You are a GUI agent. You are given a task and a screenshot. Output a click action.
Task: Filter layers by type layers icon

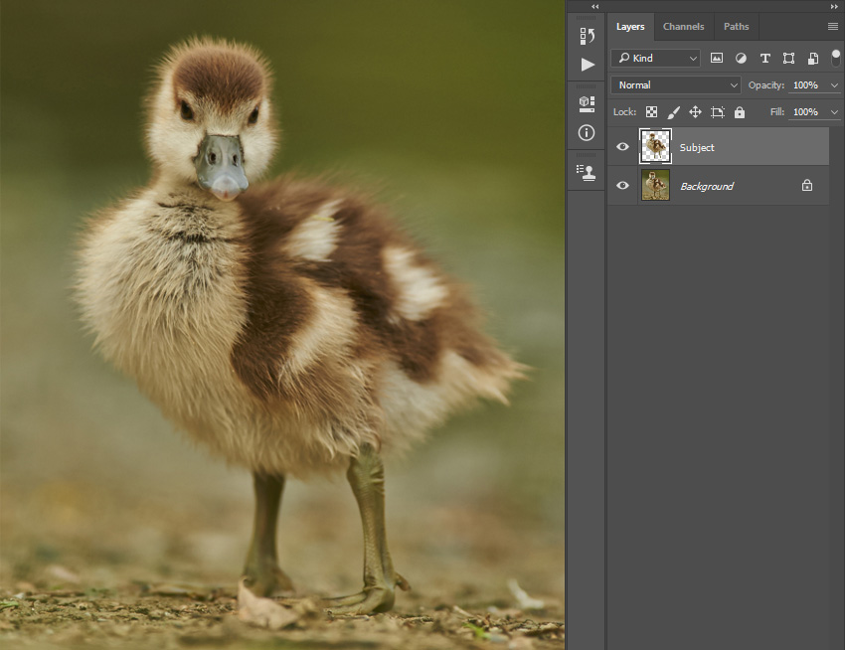pos(764,59)
